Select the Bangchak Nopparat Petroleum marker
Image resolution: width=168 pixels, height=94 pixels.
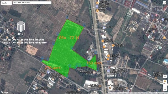click(108, 71)
